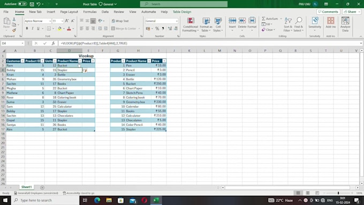Viewport: 364px width, 205px height.
Task: Open the Analyze Data tool
Action: pyautogui.click(x=345, y=25)
